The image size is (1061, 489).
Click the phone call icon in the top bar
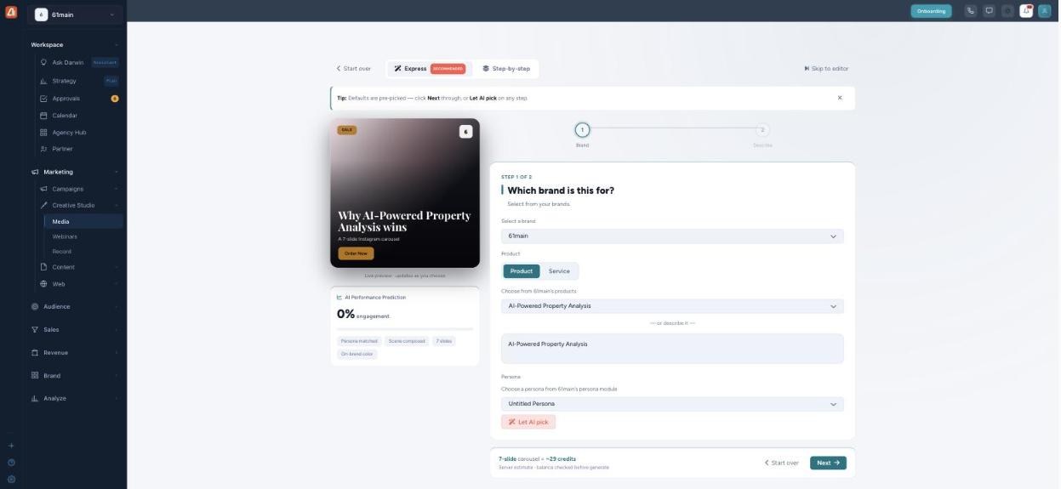[x=970, y=11]
